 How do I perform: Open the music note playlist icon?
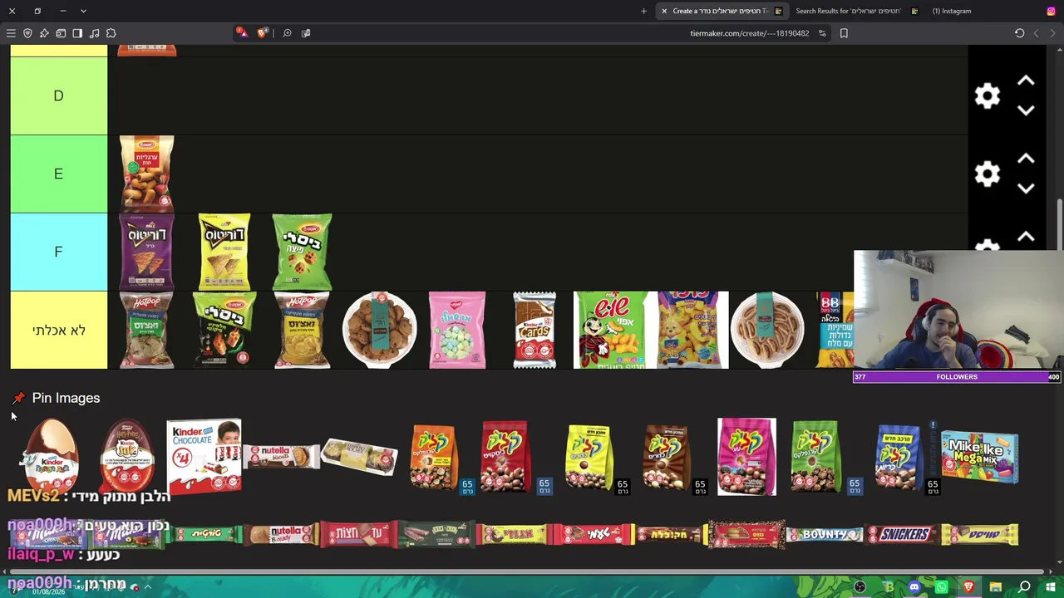pyautogui.click(x=94, y=33)
